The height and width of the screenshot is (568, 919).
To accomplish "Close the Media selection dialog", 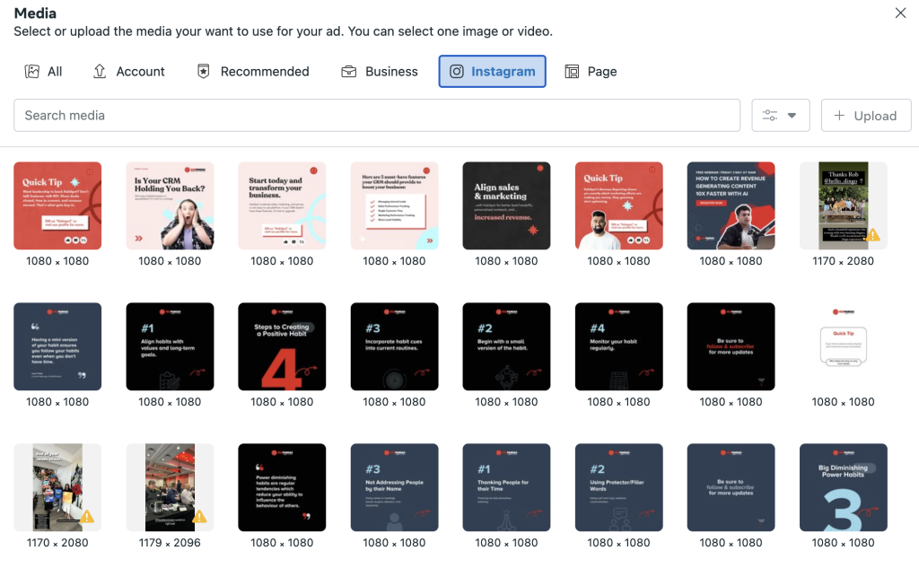I will [x=900, y=13].
